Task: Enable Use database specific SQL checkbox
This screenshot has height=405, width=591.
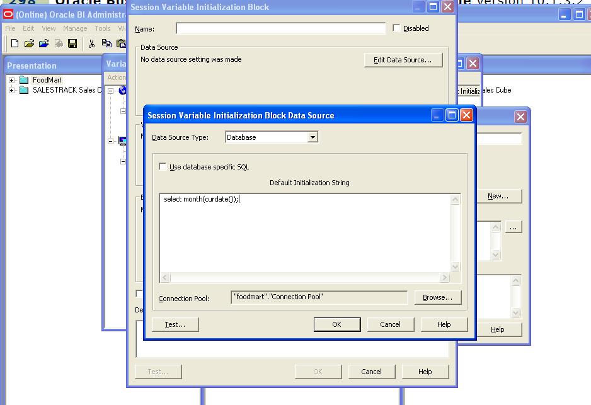Action: point(163,166)
